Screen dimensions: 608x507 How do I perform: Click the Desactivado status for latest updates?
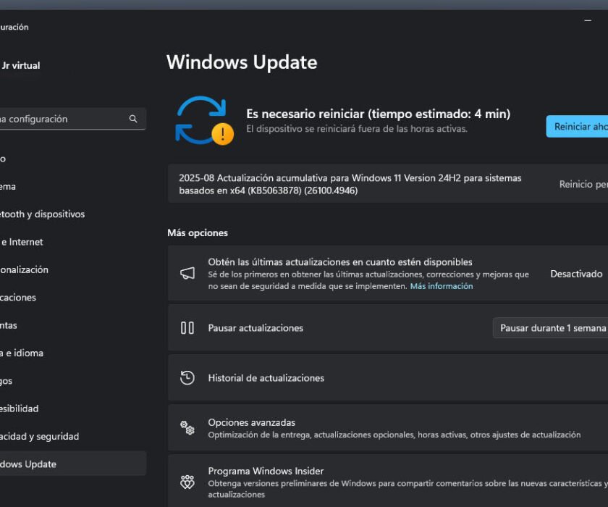coord(576,274)
